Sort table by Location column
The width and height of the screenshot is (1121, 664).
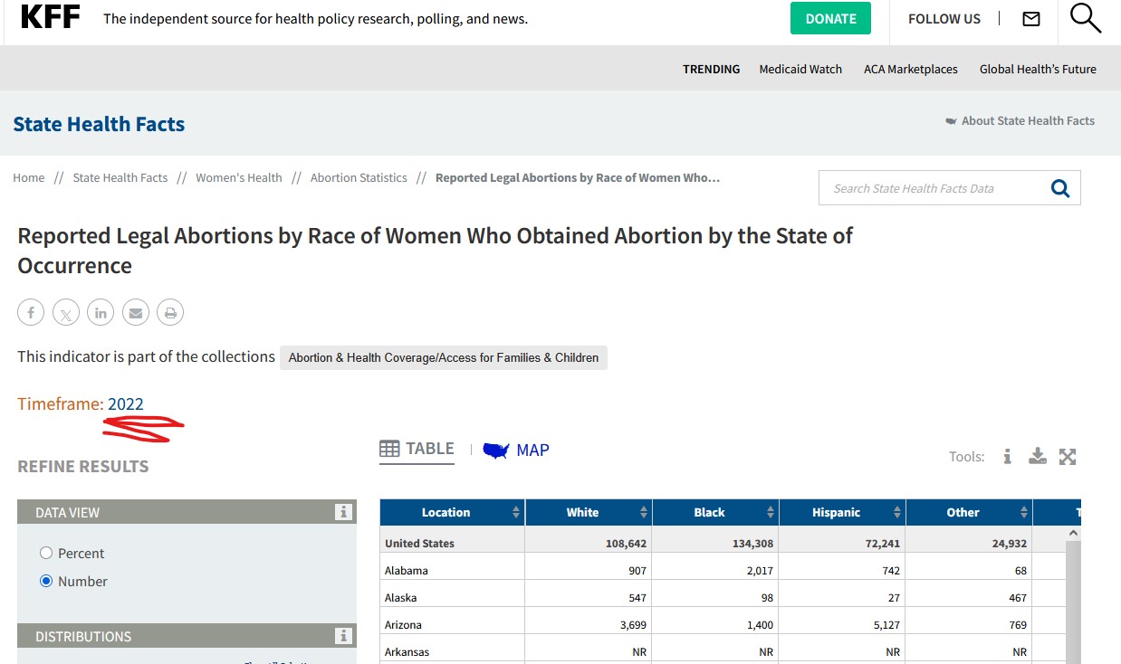(452, 512)
